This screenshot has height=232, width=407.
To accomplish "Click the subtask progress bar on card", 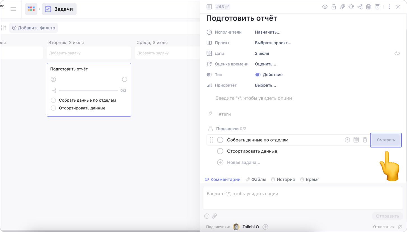I will 88,91.
